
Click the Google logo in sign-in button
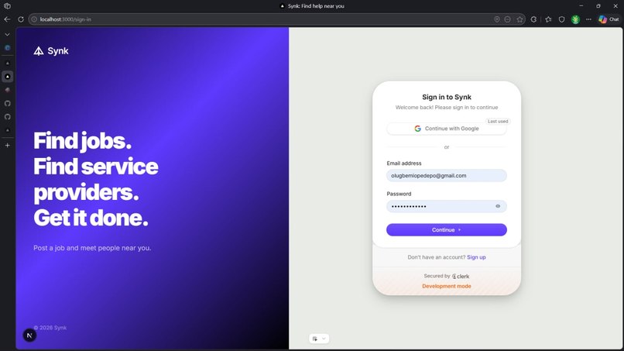417,129
